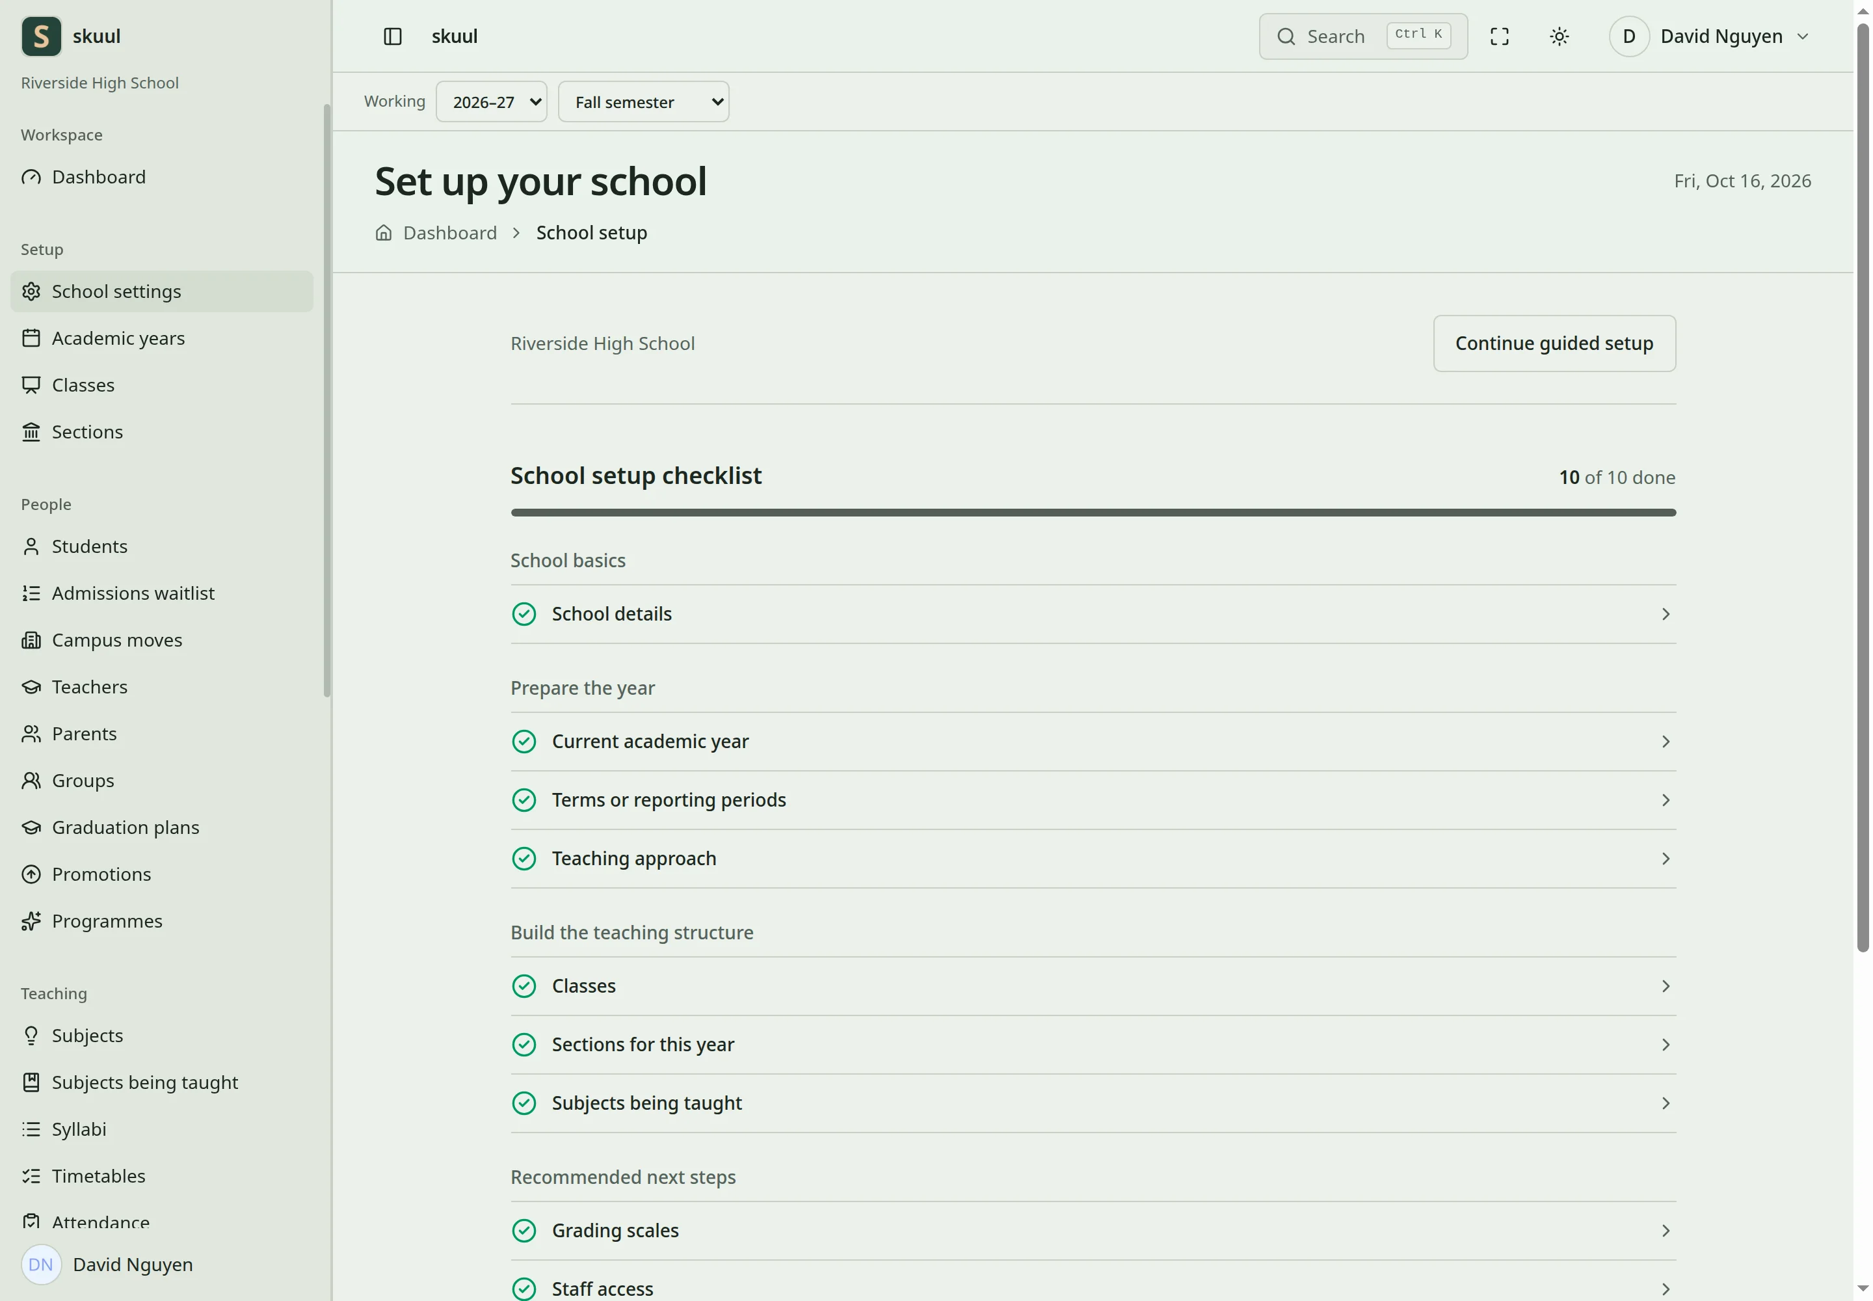Screen dimensions: 1873x1301
Task: Click the Subjects lightbulb icon
Action: tap(31, 1035)
